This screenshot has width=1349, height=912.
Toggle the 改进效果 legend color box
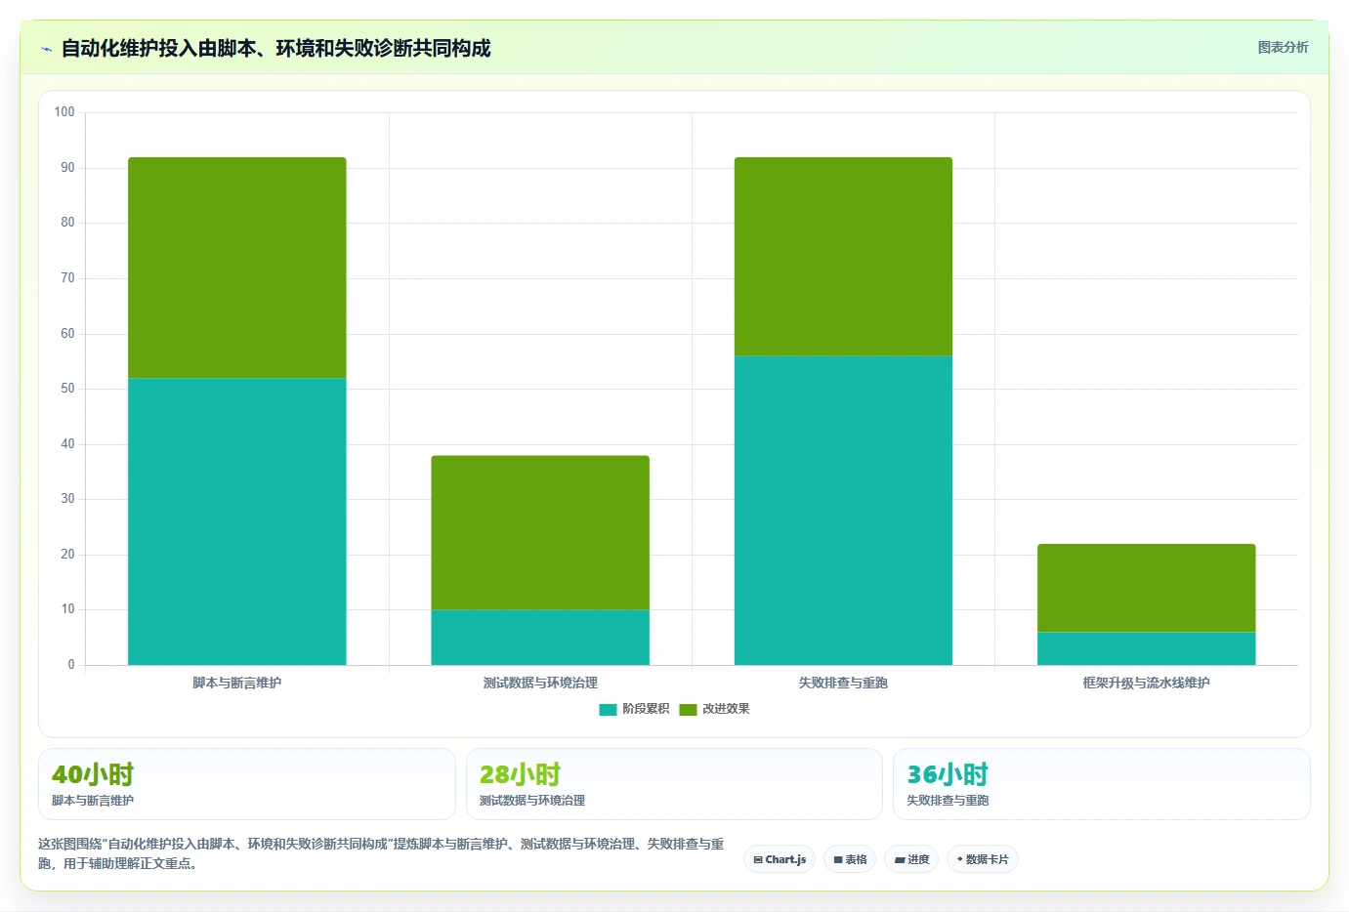pos(688,709)
